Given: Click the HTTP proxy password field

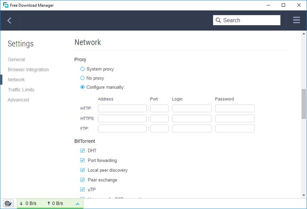Looking at the screenshot, I should (235, 108).
